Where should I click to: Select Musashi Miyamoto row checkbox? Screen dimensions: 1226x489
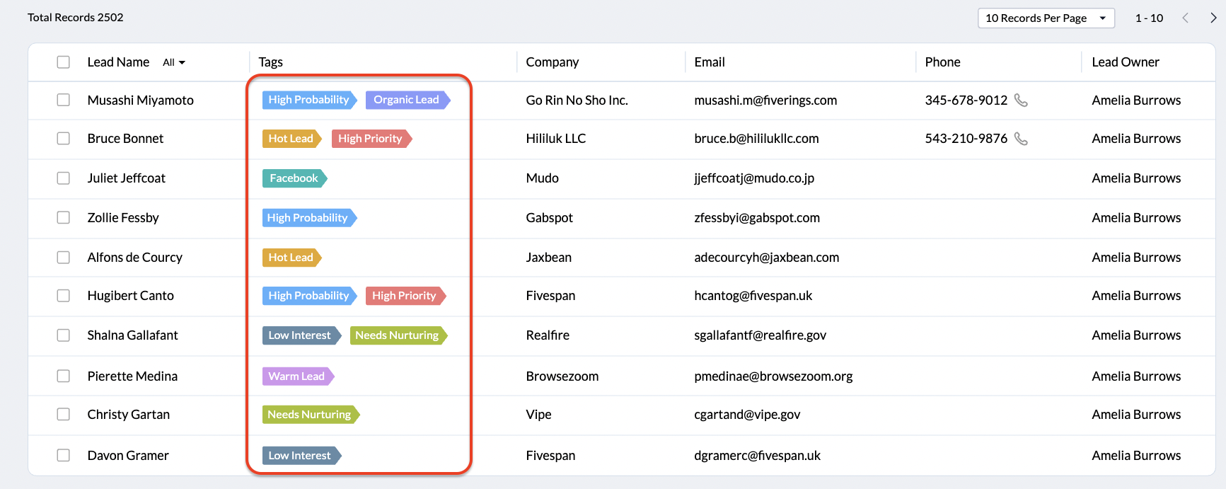(64, 100)
